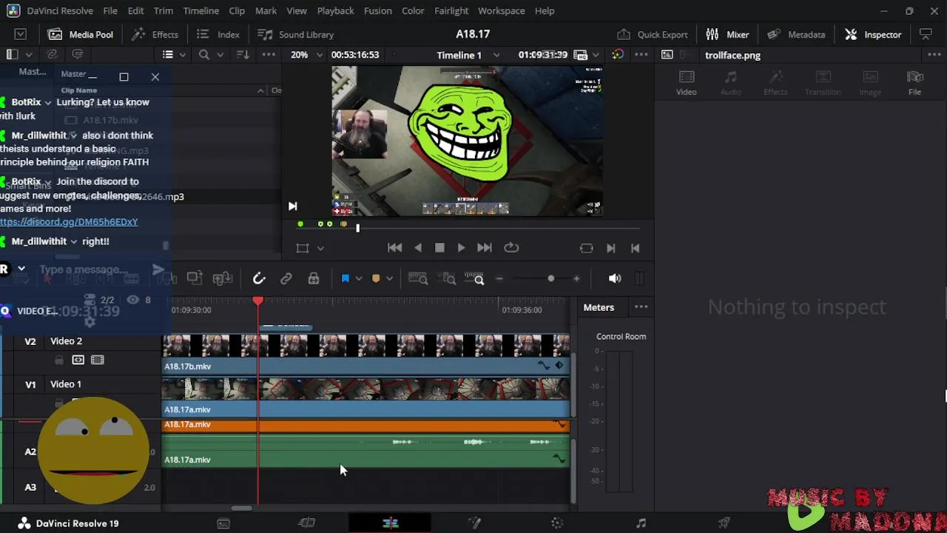This screenshot has height=533, width=947.
Task: Add a marker with the marker icon
Action: click(x=376, y=278)
